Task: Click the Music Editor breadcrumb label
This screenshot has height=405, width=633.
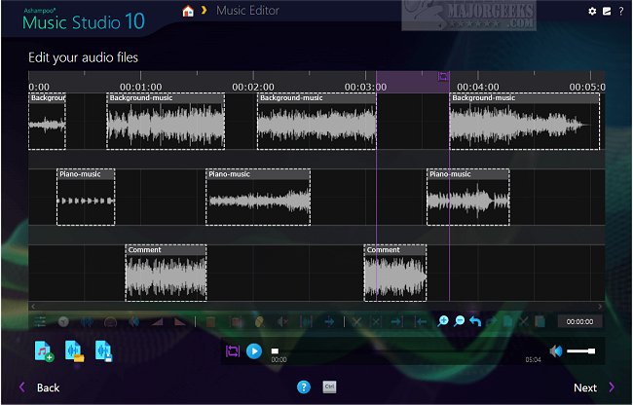Action: click(246, 11)
